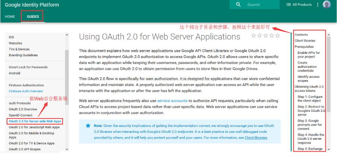Jump to Step 5: Exchange in Contents
The height and width of the screenshot is (158, 337).
(310, 149)
